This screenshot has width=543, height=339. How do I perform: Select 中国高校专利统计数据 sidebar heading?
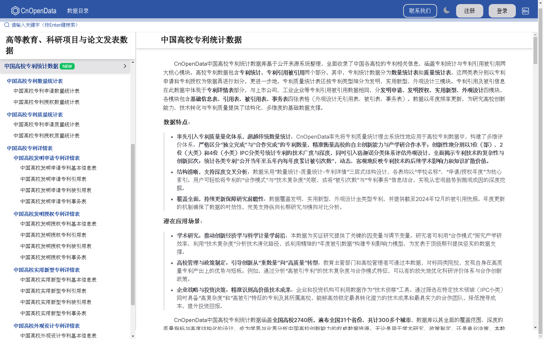tap(31, 66)
